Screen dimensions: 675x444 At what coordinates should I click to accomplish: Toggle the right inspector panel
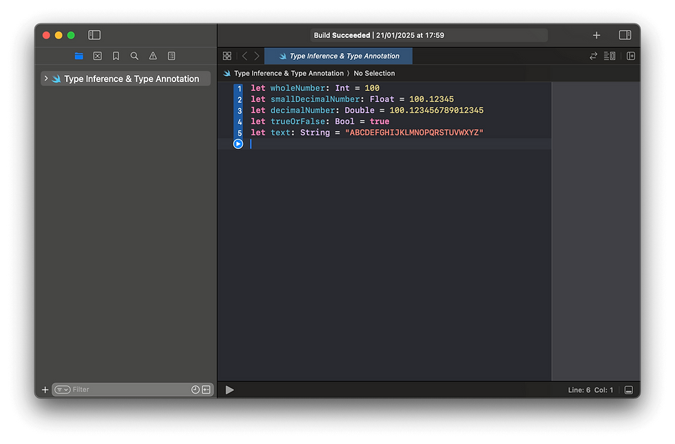(624, 34)
